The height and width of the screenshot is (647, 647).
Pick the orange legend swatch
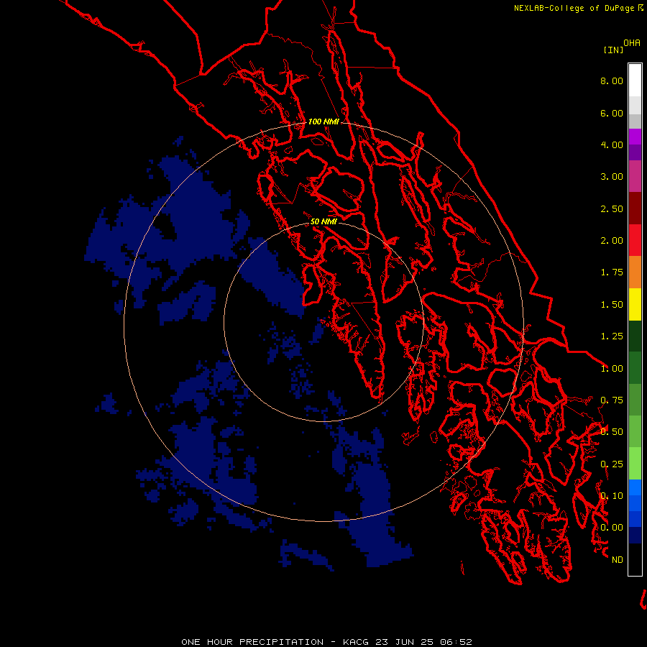pyautogui.click(x=635, y=272)
